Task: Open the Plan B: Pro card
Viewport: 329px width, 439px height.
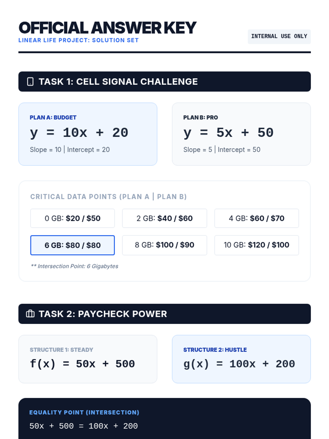Action: 241,134
